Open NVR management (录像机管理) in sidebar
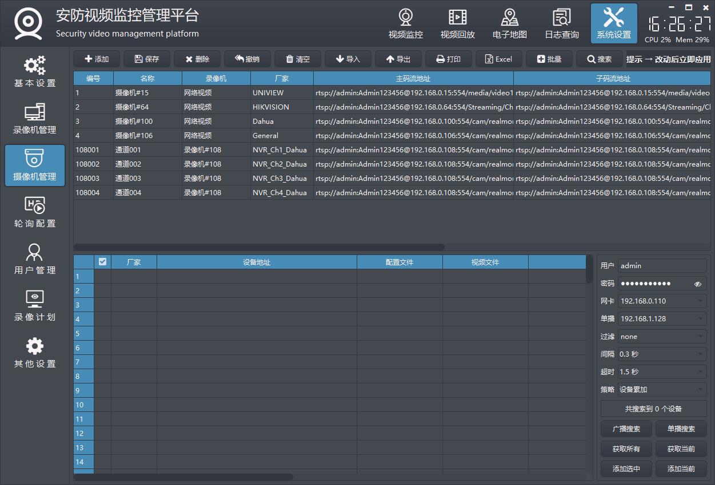This screenshot has height=485, width=715. coord(35,119)
